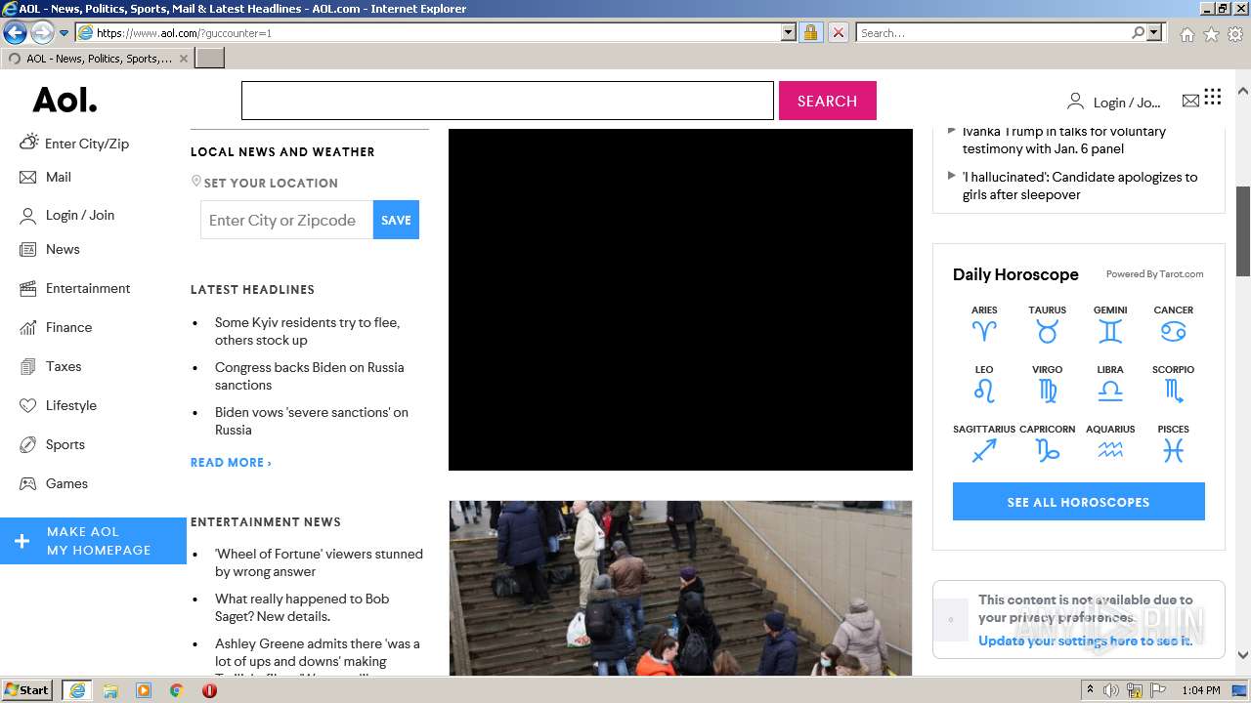Viewport: 1251px width, 703px height.
Task: Click Make AOL My Homepage
Action: click(93, 541)
